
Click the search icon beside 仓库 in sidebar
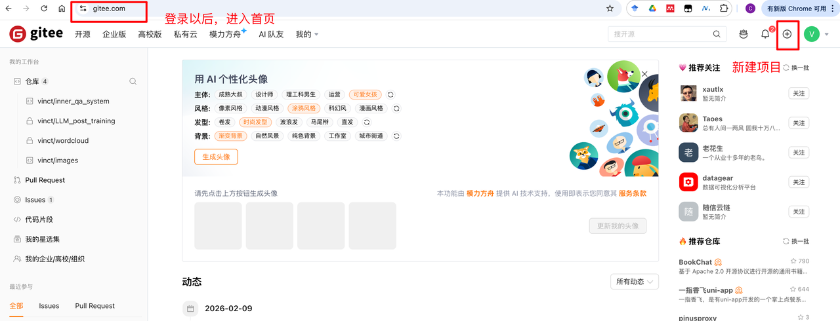133,81
